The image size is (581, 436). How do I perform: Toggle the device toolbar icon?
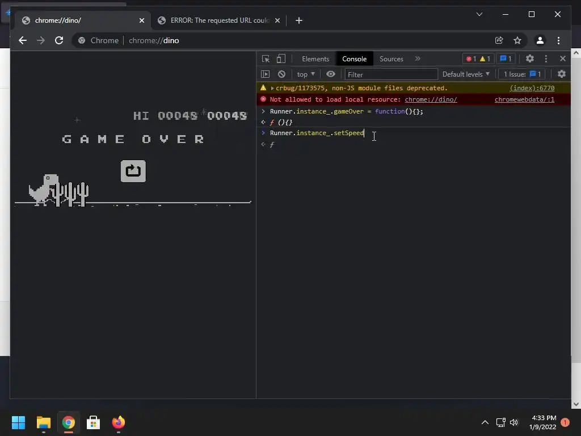(281, 58)
